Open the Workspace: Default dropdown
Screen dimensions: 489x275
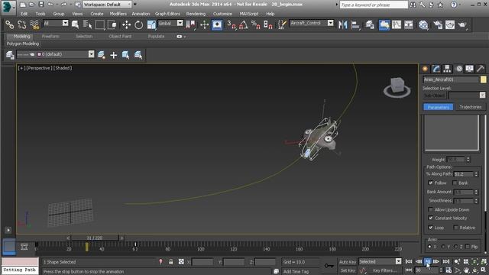[x=107, y=5]
